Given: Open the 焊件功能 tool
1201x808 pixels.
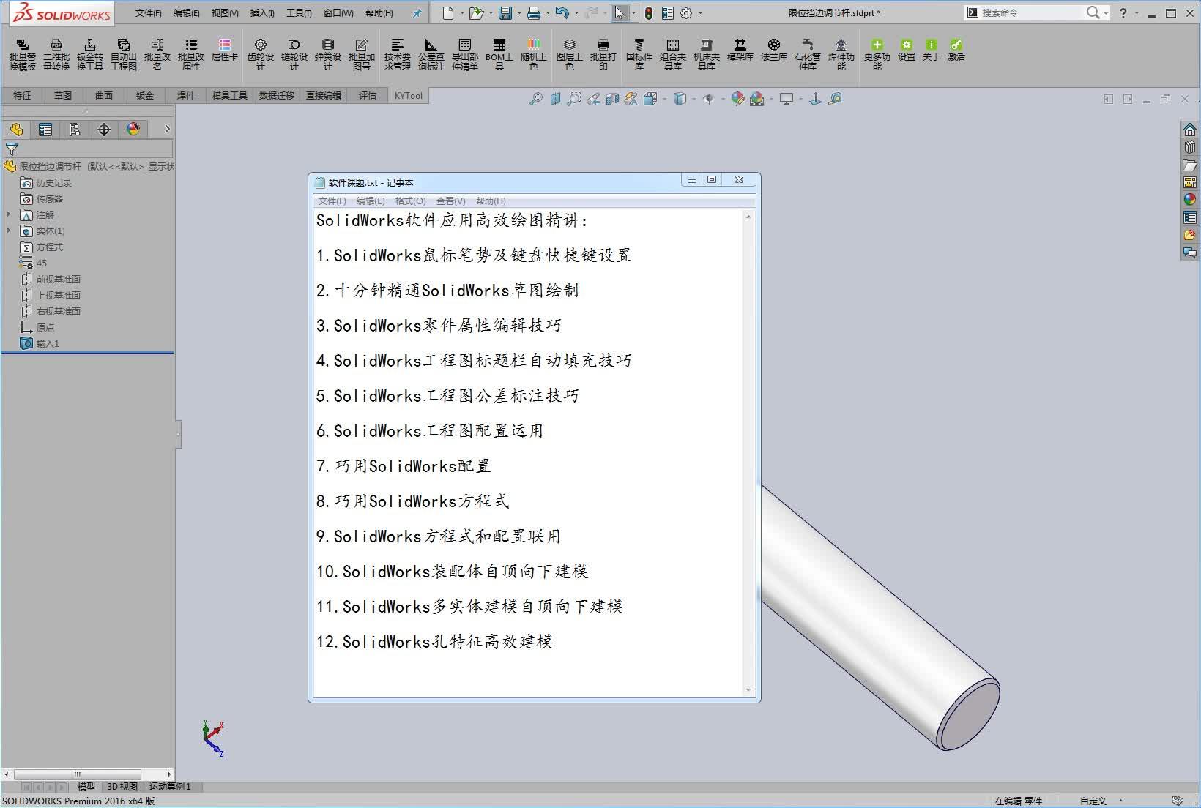Looking at the screenshot, I should 841,55.
